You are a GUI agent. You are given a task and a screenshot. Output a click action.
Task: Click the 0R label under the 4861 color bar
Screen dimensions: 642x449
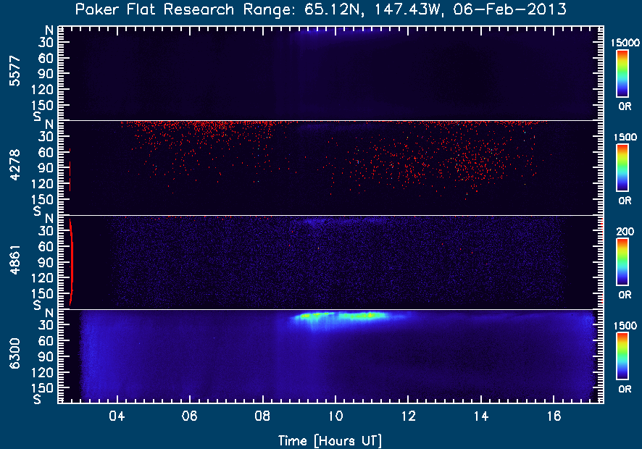click(625, 295)
